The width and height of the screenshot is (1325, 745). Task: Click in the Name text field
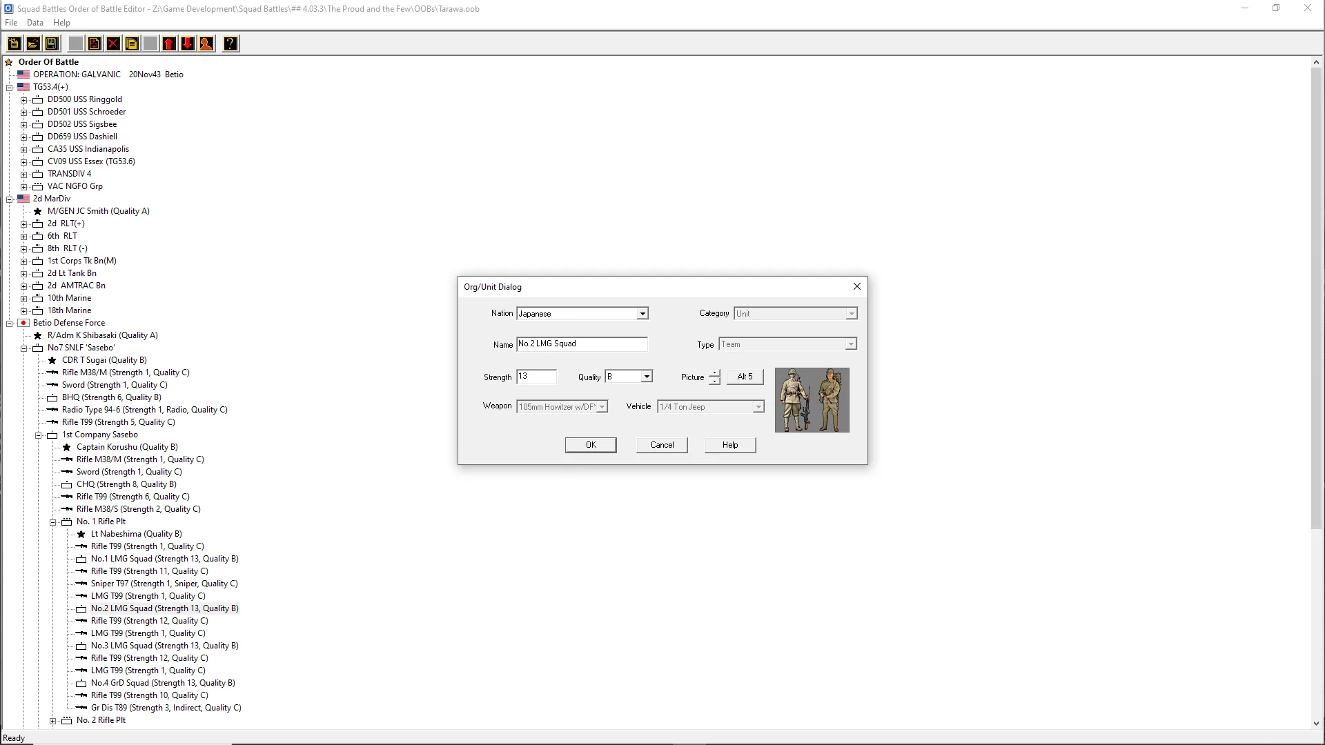click(581, 344)
